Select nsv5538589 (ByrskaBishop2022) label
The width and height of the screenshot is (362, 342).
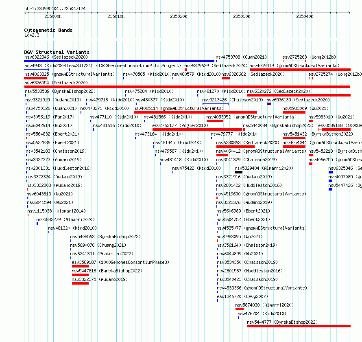[x=60, y=91]
